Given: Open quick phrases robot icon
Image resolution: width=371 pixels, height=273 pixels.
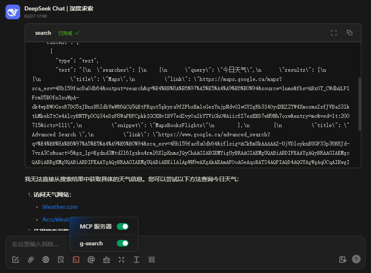Looking at the screenshot, I should pyautogui.click(x=106, y=260).
